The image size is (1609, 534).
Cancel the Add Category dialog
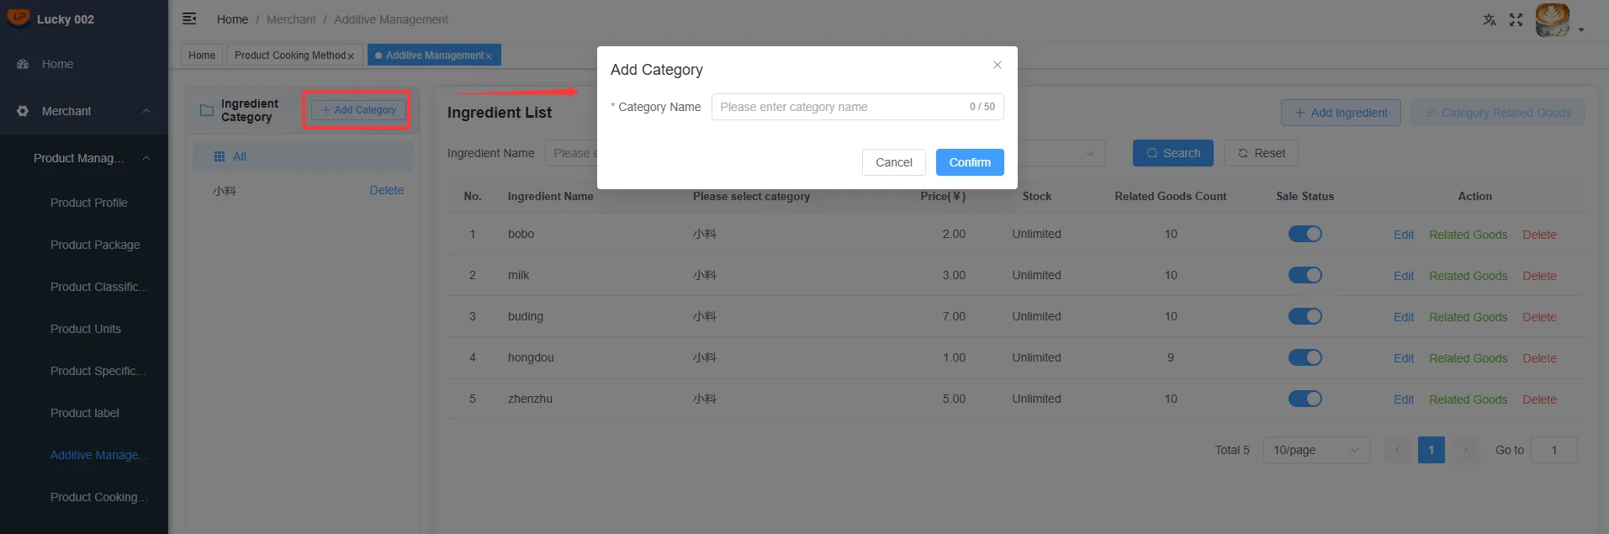pos(893,162)
